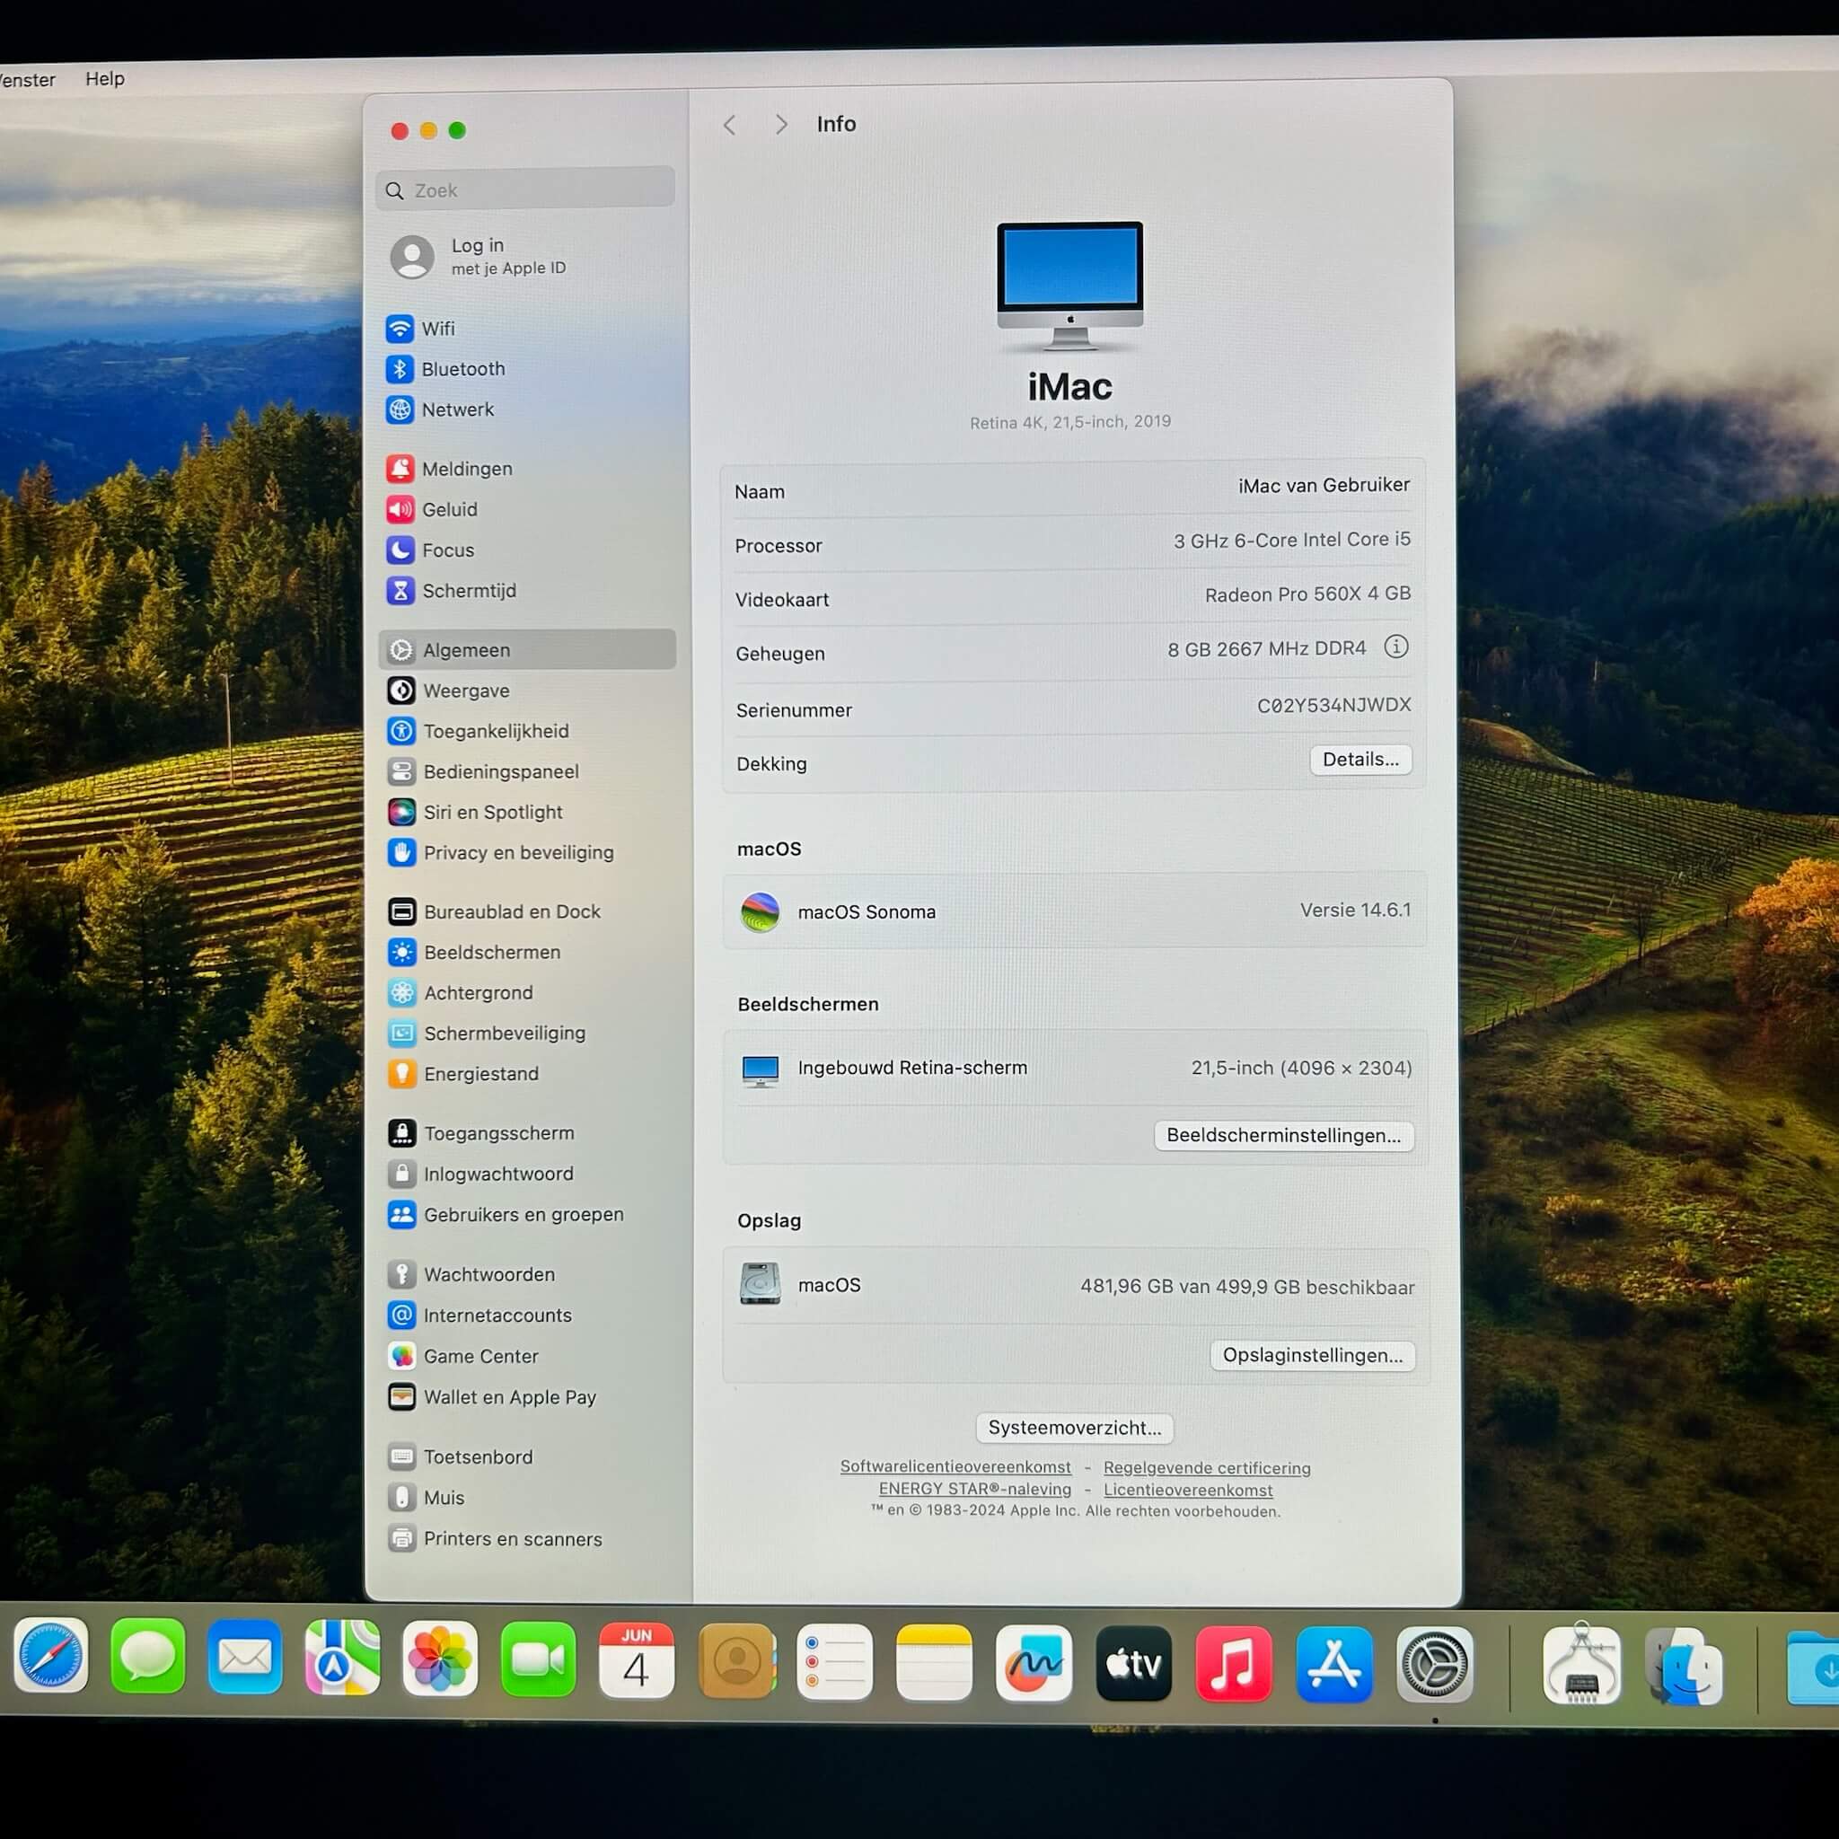Open Licentieovereenkomst link
The width and height of the screenshot is (1839, 1839).
point(1188,1490)
